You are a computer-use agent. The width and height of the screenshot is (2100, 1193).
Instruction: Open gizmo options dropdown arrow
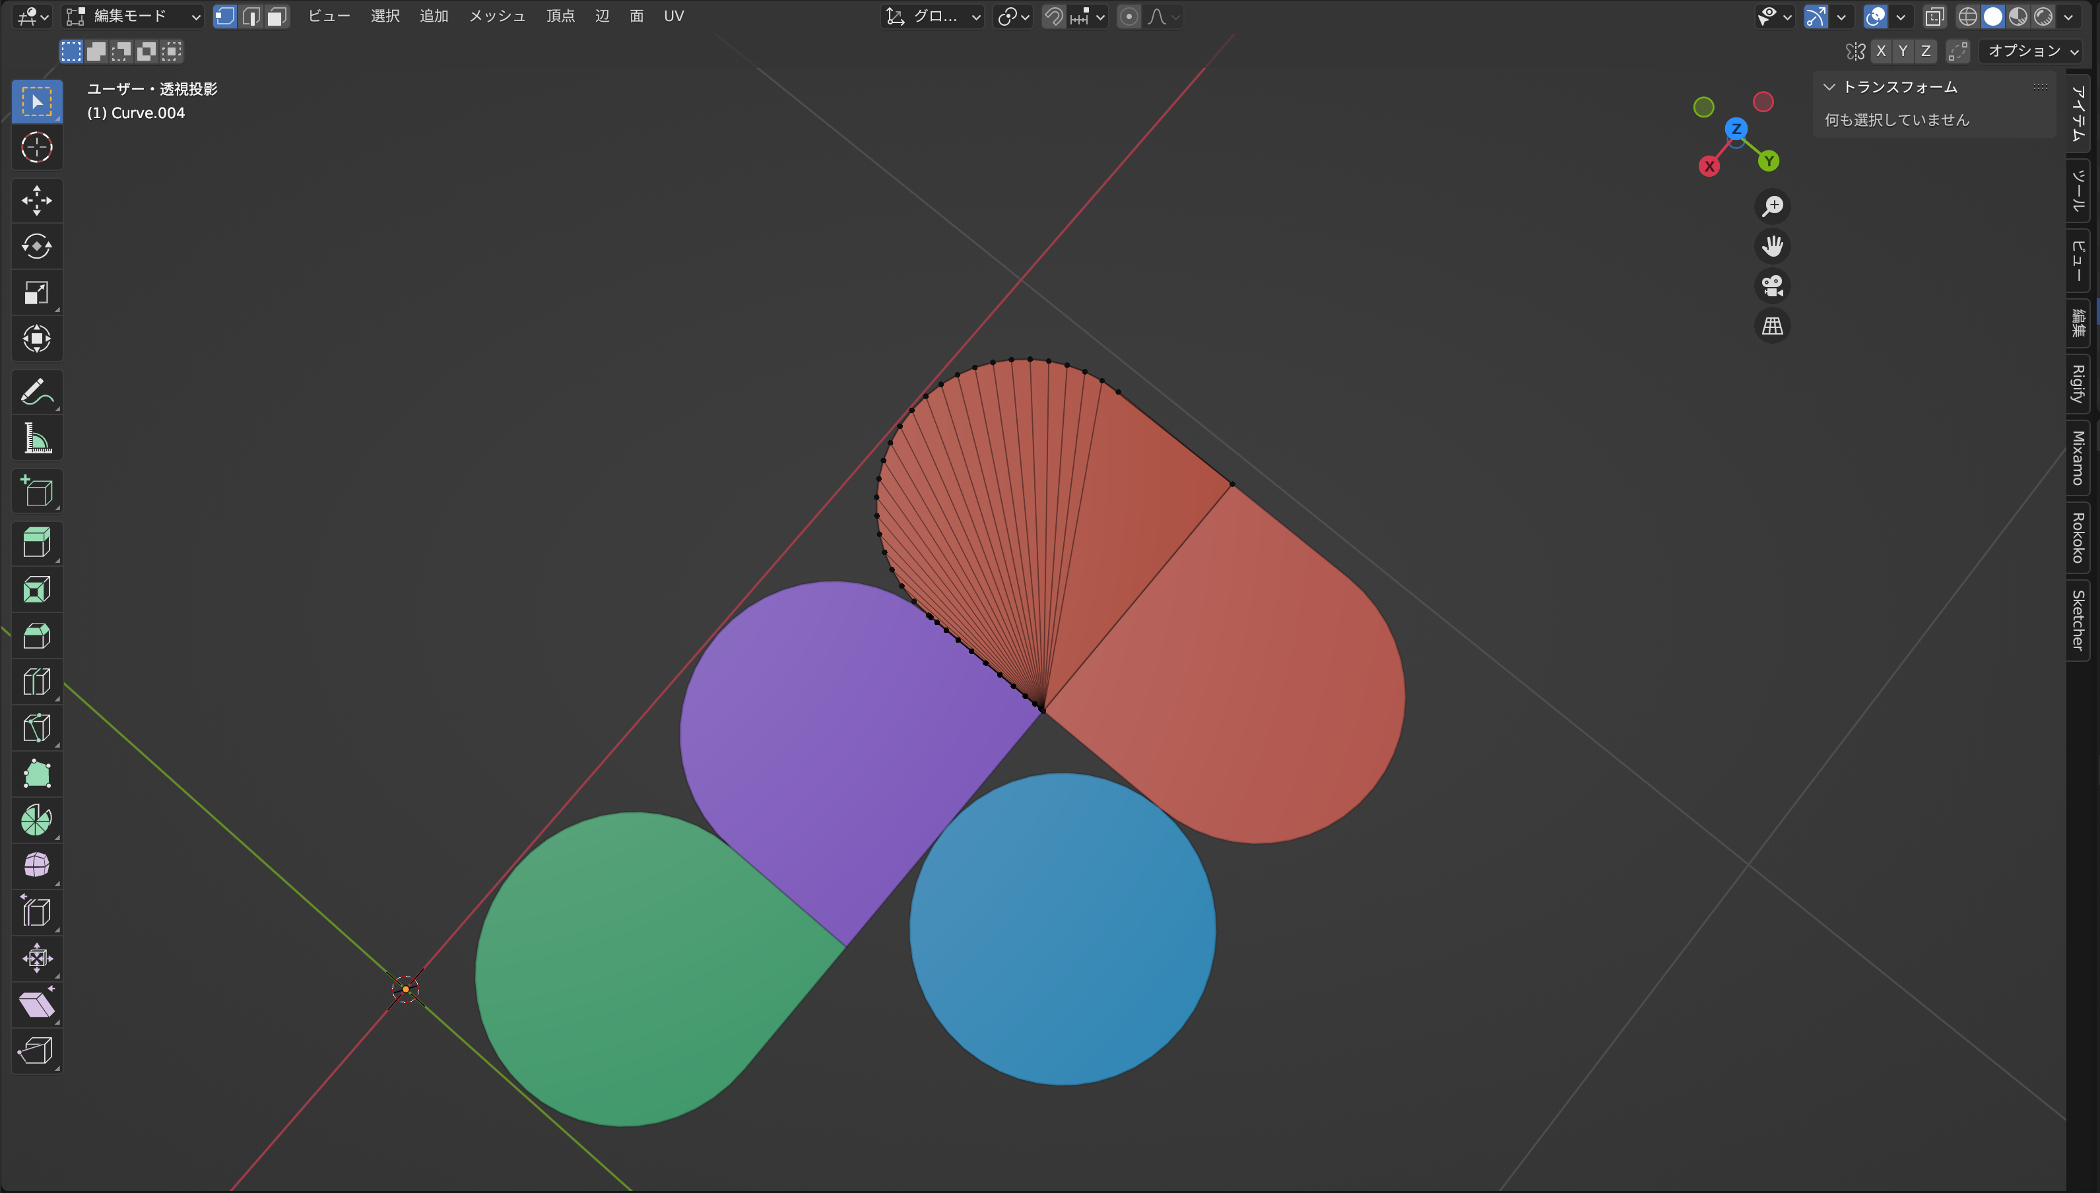click(1841, 16)
